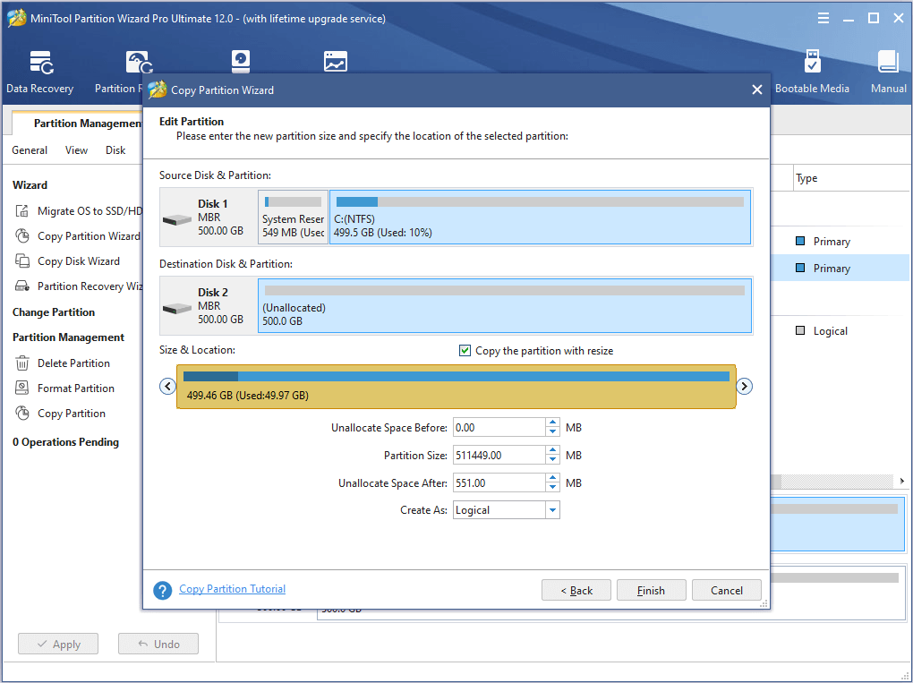Decrease Unallocate Space After value
This screenshot has height=683, width=913.
pyautogui.click(x=552, y=487)
